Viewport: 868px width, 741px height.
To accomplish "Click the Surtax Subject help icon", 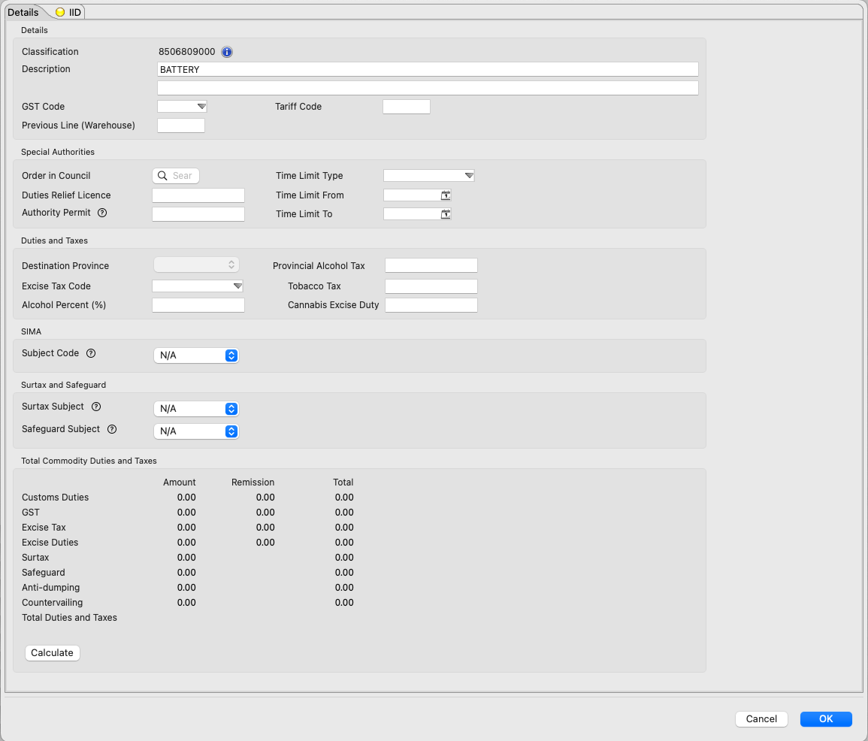I will [x=96, y=407].
